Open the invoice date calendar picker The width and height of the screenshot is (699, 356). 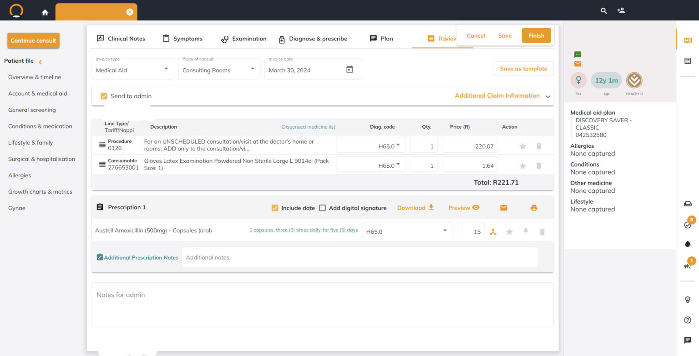[349, 68]
